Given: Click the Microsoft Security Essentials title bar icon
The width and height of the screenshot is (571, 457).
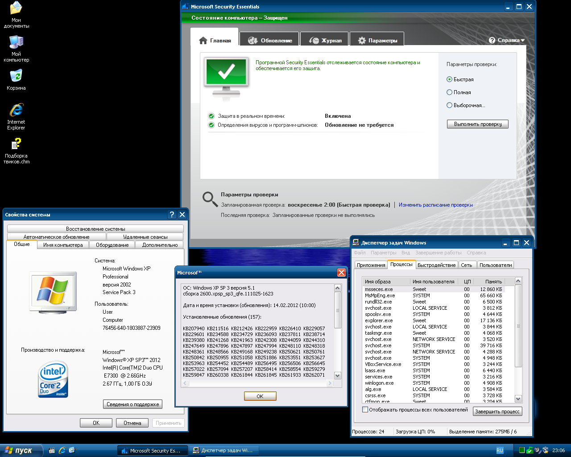Looking at the screenshot, I should (x=186, y=7).
